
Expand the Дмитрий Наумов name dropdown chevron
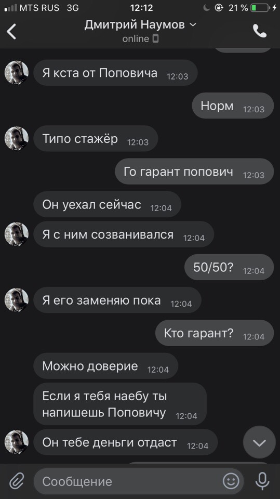[x=193, y=24]
